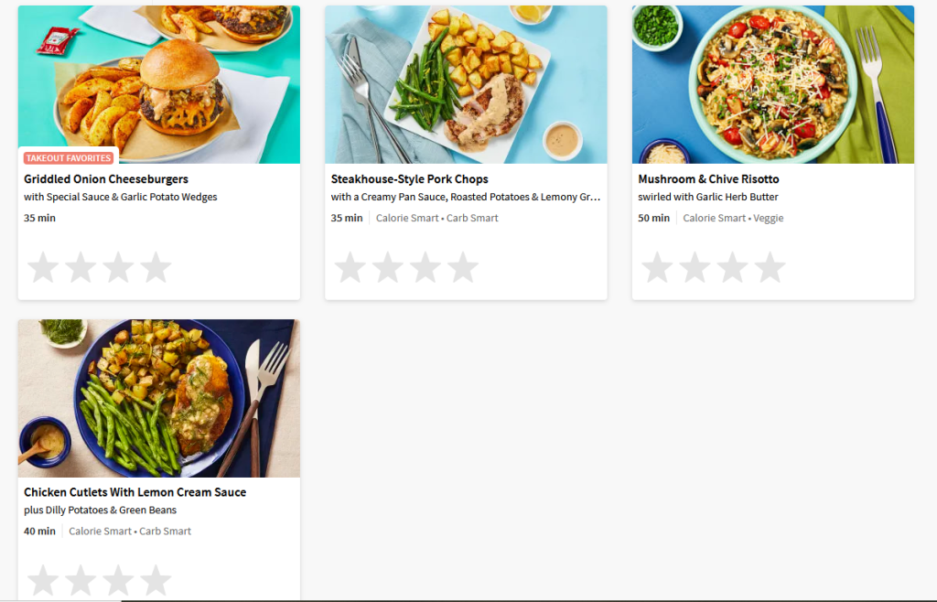Open the Chicken Cutlets recipe photo
Viewport: 937px width, 602px height.
[159, 398]
